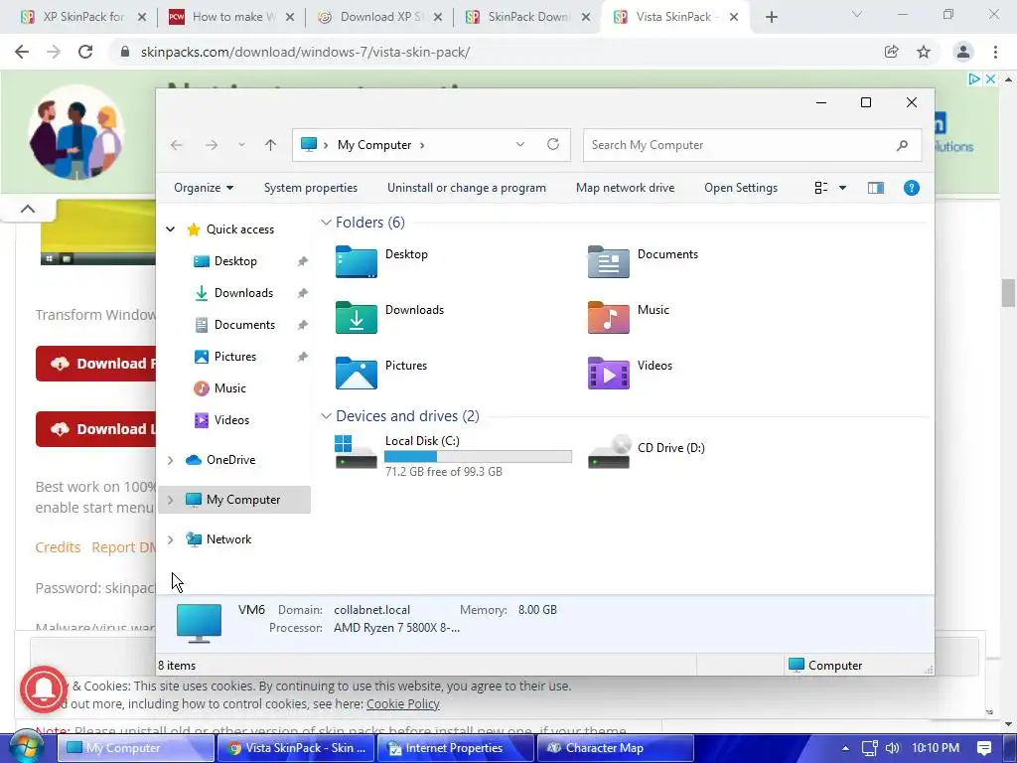Open the Documents folder icon in Folders
Image resolution: width=1017 pixels, height=763 pixels.
pyautogui.click(x=608, y=261)
